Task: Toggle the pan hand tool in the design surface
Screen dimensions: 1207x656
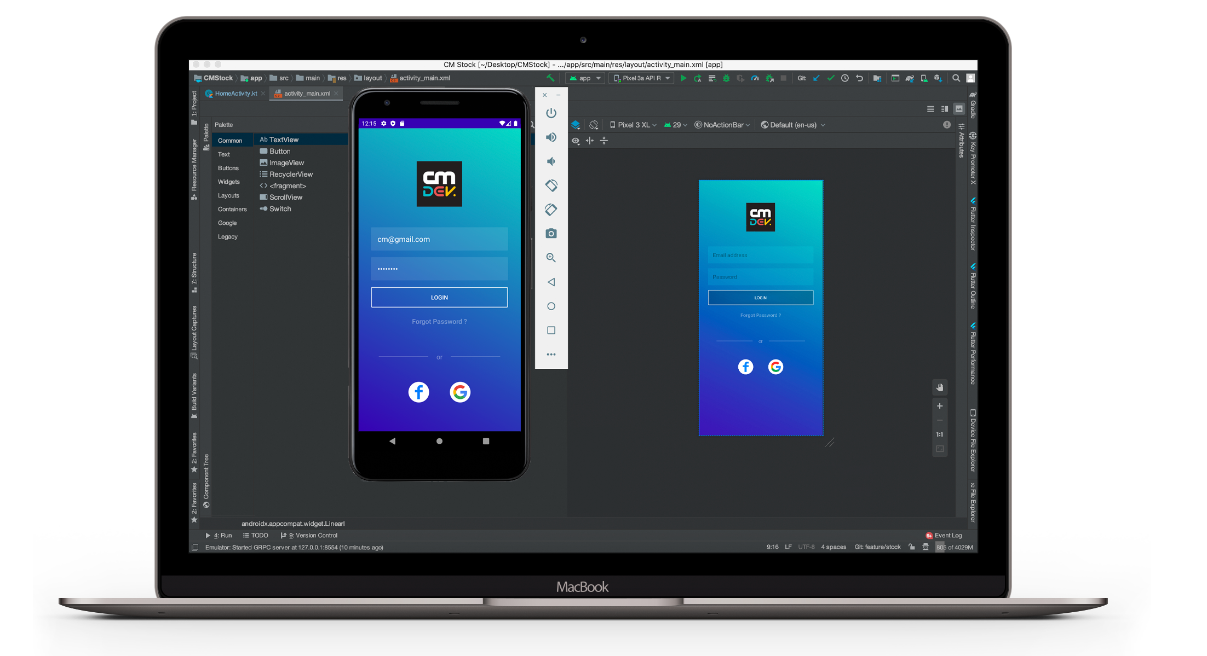Action: click(x=940, y=387)
